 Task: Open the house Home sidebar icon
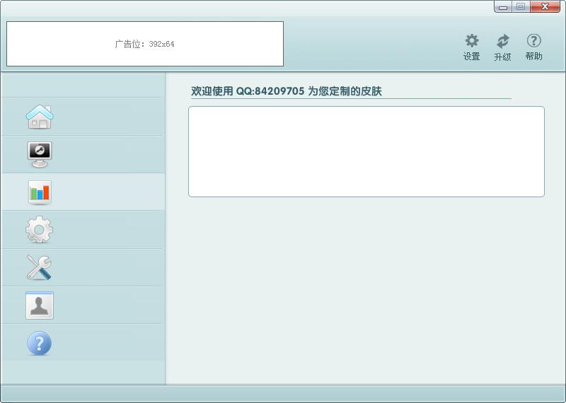pos(40,117)
